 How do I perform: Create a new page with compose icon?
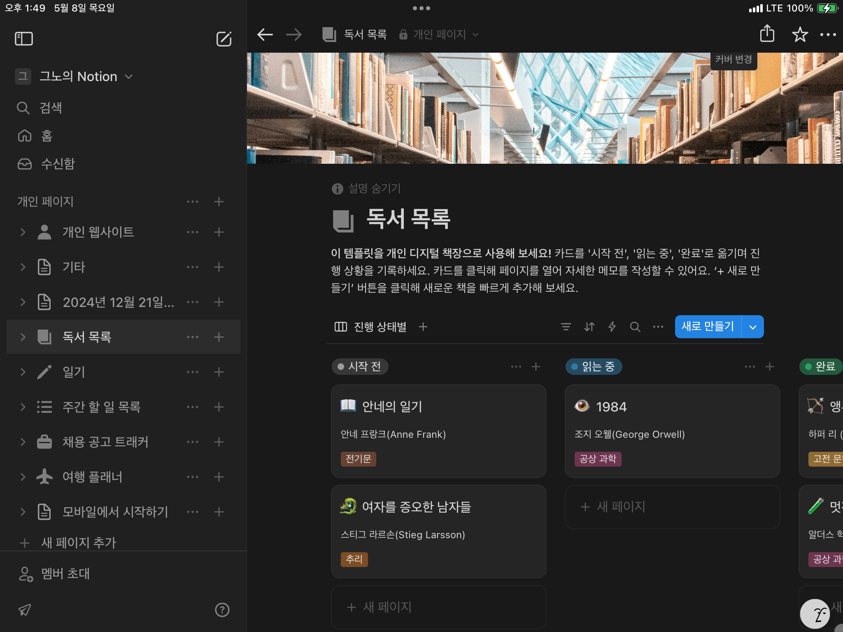click(224, 39)
